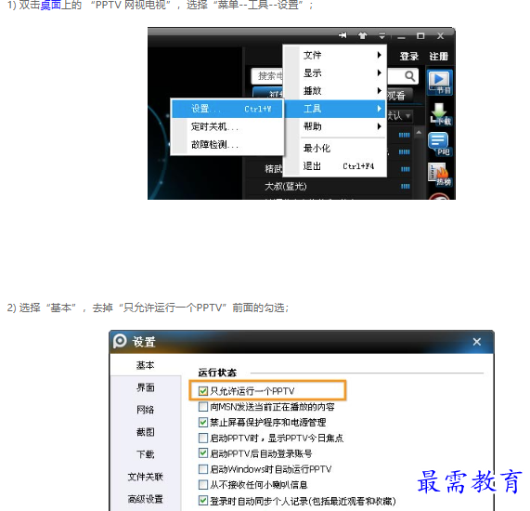Select 播放 in the PPTV menu
The image size is (530, 511).
pyautogui.click(x=335, y=91)
